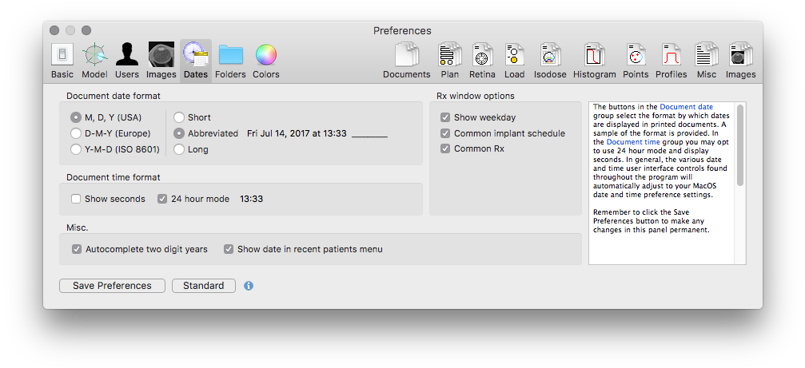Screen dimensions: 805x368
Task: Open the Profiles document preferences
Action: [x=671, y=61]
